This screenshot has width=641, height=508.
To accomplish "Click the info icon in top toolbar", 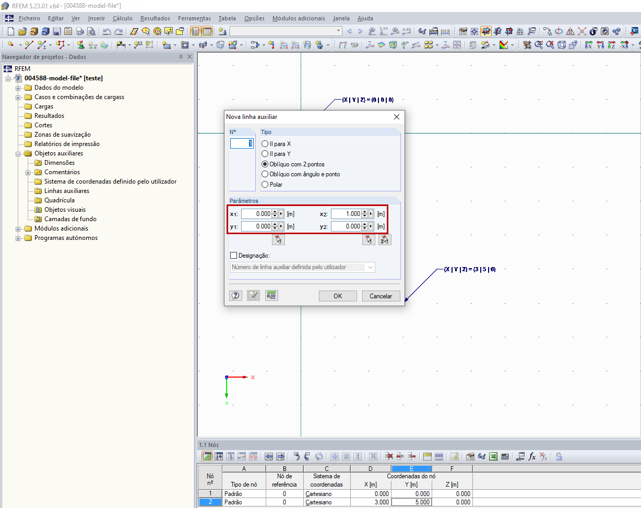I will coord(593,31).
